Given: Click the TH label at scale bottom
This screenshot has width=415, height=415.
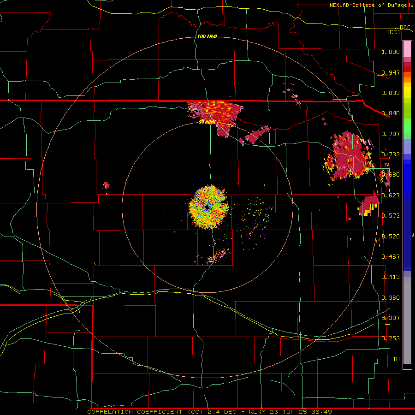Looking at the screenshot, I should tap(396, 359).
